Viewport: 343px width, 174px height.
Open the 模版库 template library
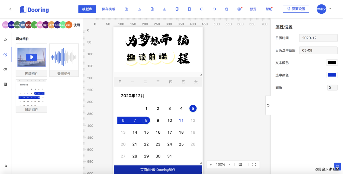coord(87,9)
